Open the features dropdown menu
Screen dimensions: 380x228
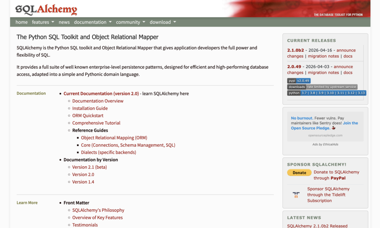[43, 22]
